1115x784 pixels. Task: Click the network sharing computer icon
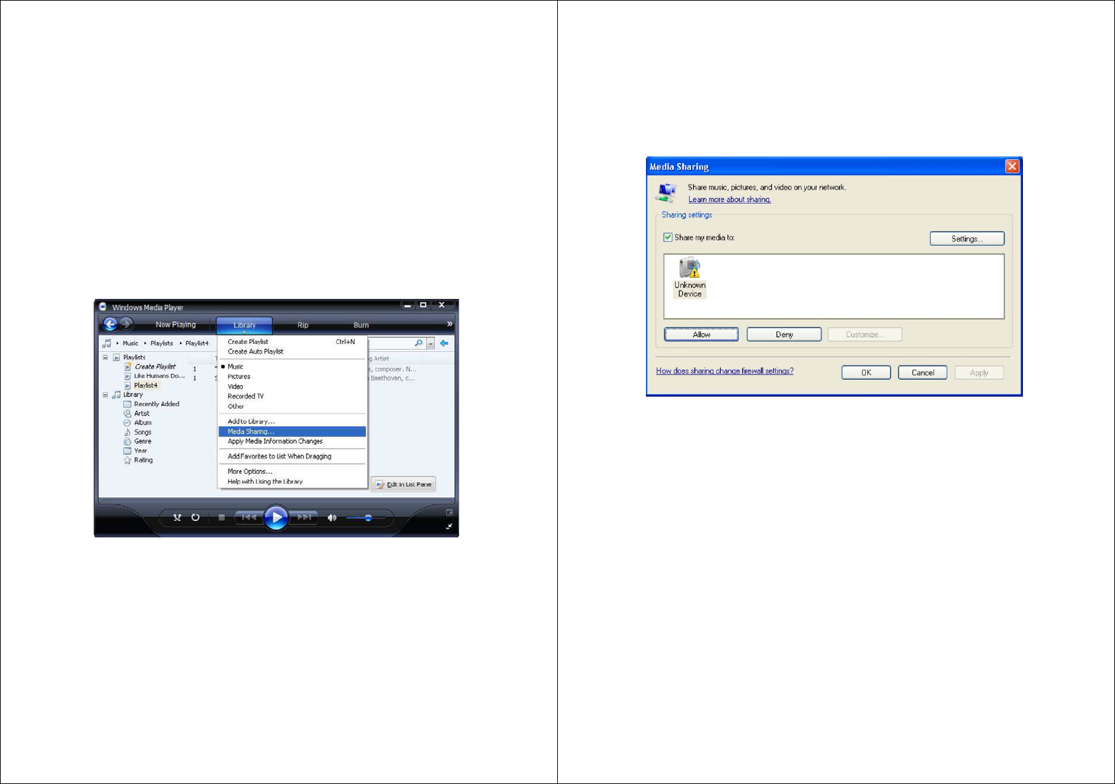(x=666, y=193)
